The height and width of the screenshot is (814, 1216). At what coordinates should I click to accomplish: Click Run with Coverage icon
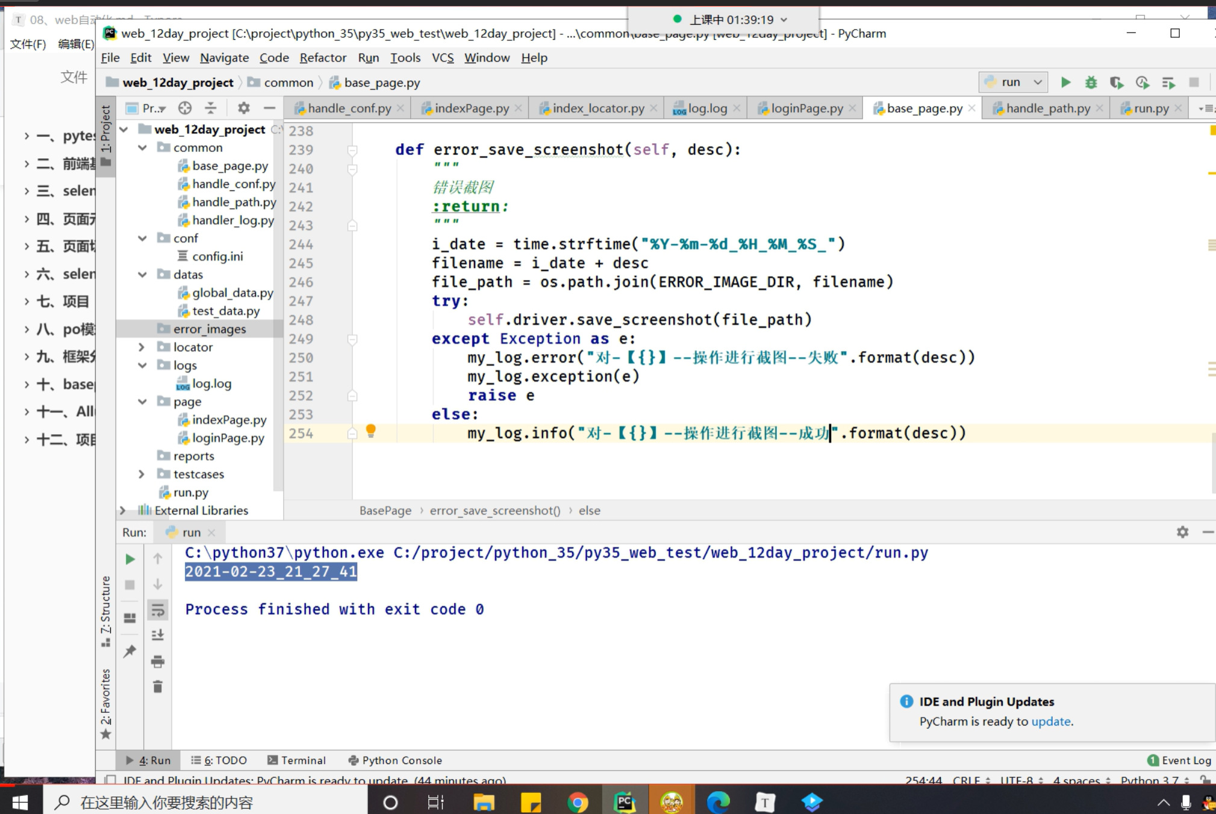[1117, 82]
